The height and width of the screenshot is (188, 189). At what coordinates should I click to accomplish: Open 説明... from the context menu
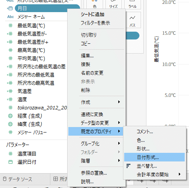click(x=87, y=181)
